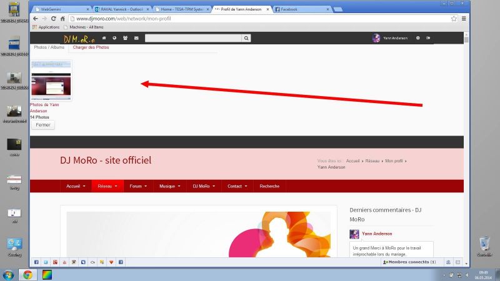Screen dimensions: 500x281
Task: Click the site search input field
Action: [x=193, y=38]
